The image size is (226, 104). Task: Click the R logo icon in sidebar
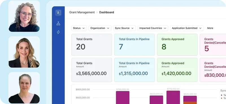click(58, 13)
